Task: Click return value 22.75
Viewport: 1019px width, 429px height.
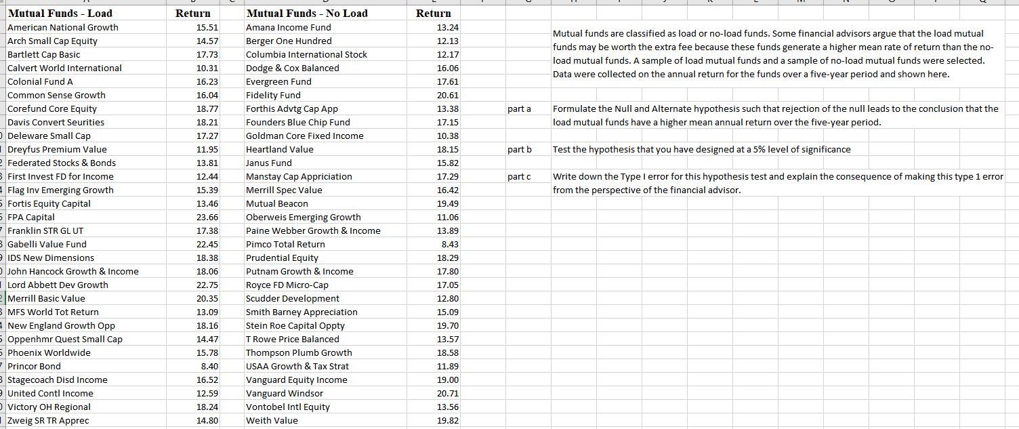Action: (193, 285)
